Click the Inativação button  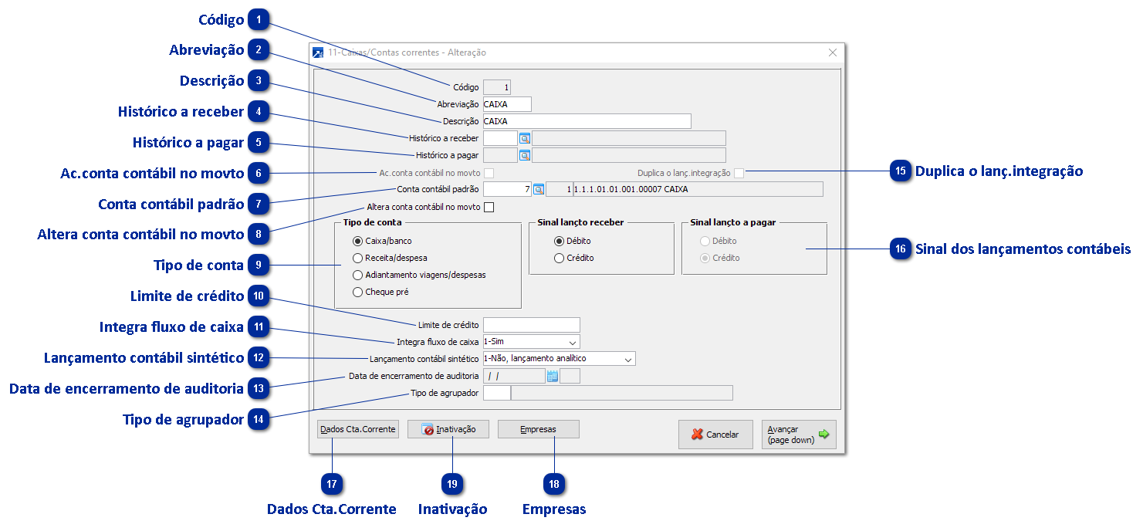click(448, 429)
